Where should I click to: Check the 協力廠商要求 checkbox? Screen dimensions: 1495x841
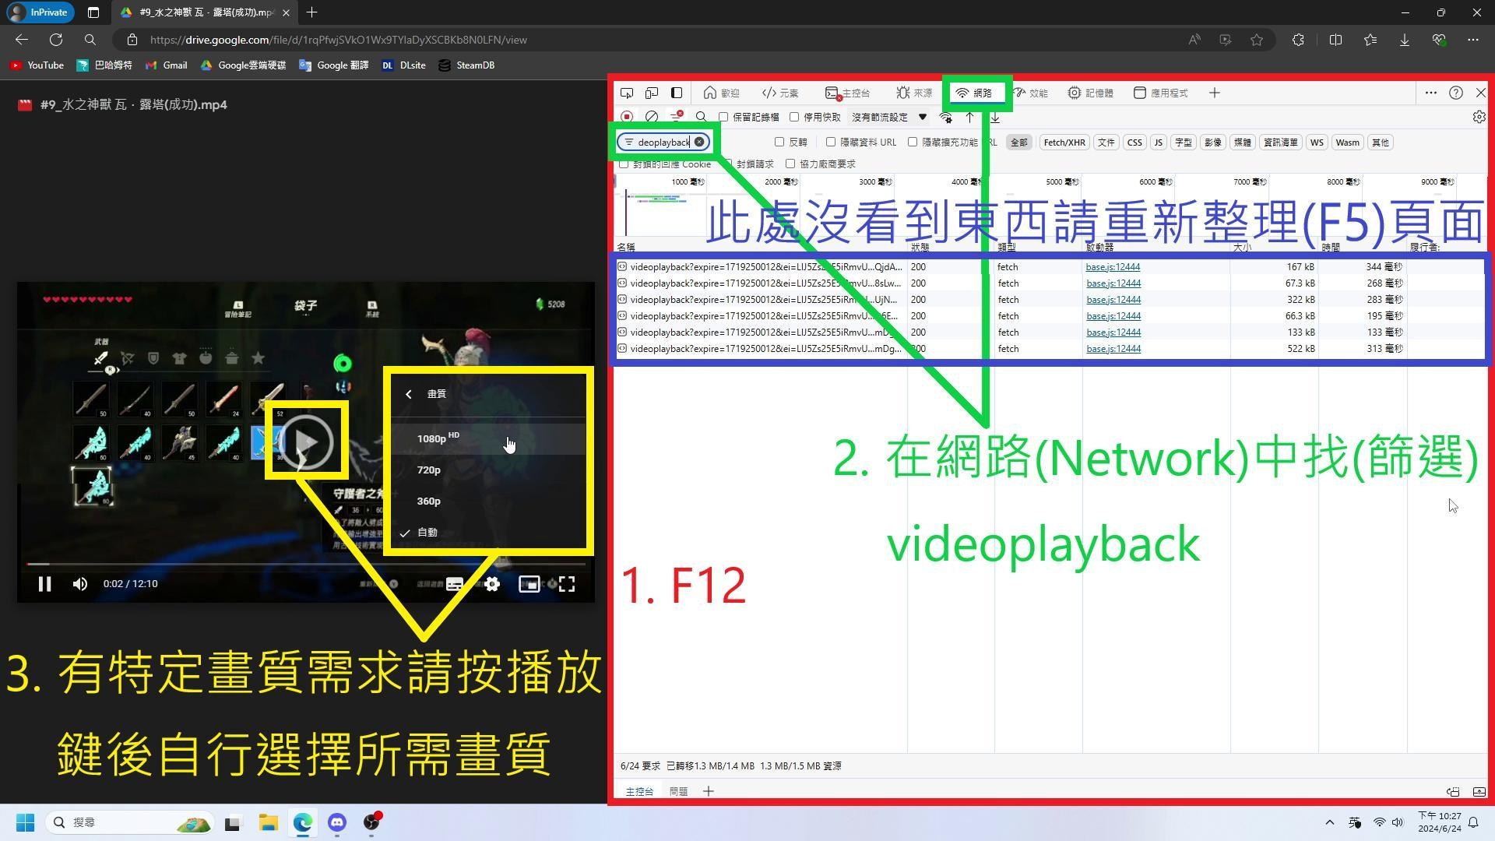790,164
